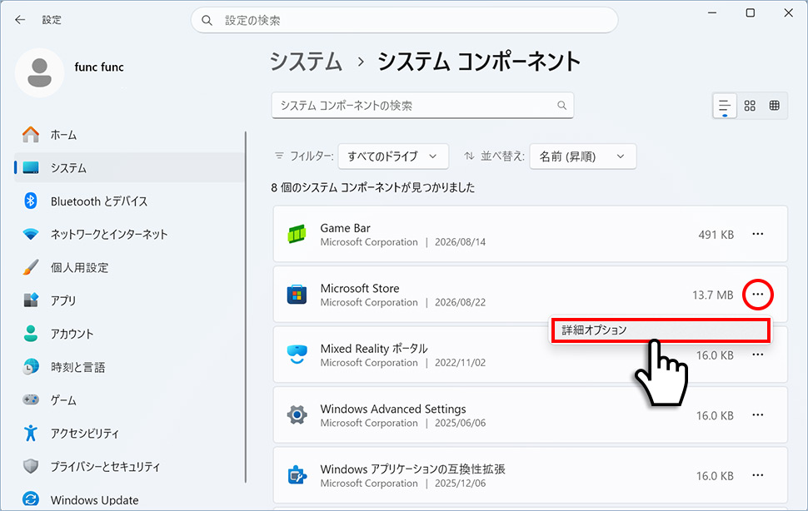Open the ネットワークとインターネット Wi-Fi icon
The height and width of the screenshot is (511, 808).
[x=31, y=234]
